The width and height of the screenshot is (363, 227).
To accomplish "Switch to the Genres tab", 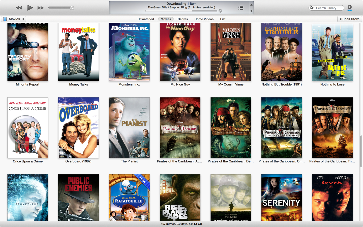I will tap(183, 19).
